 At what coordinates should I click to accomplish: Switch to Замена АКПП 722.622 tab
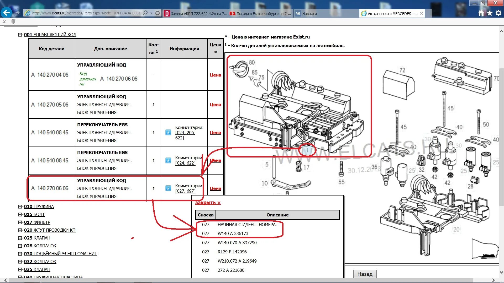point(196,14)
